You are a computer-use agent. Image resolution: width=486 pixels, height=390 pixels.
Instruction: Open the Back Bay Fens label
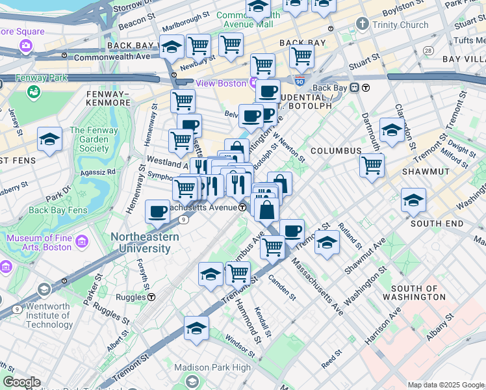(x=58, y=210)
